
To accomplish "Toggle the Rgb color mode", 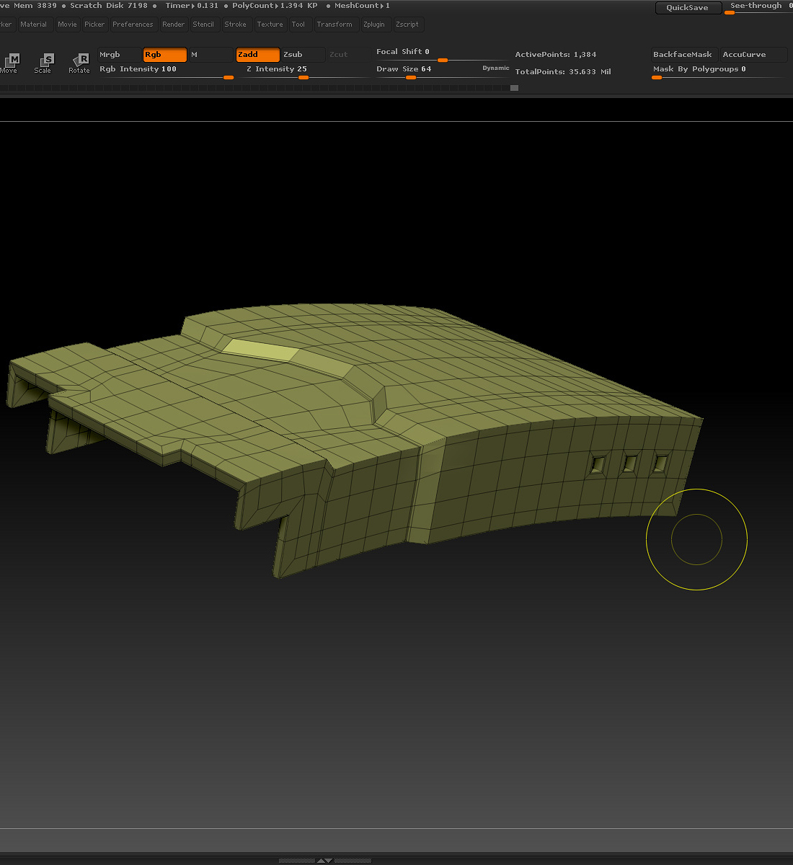I will point(165,55).
